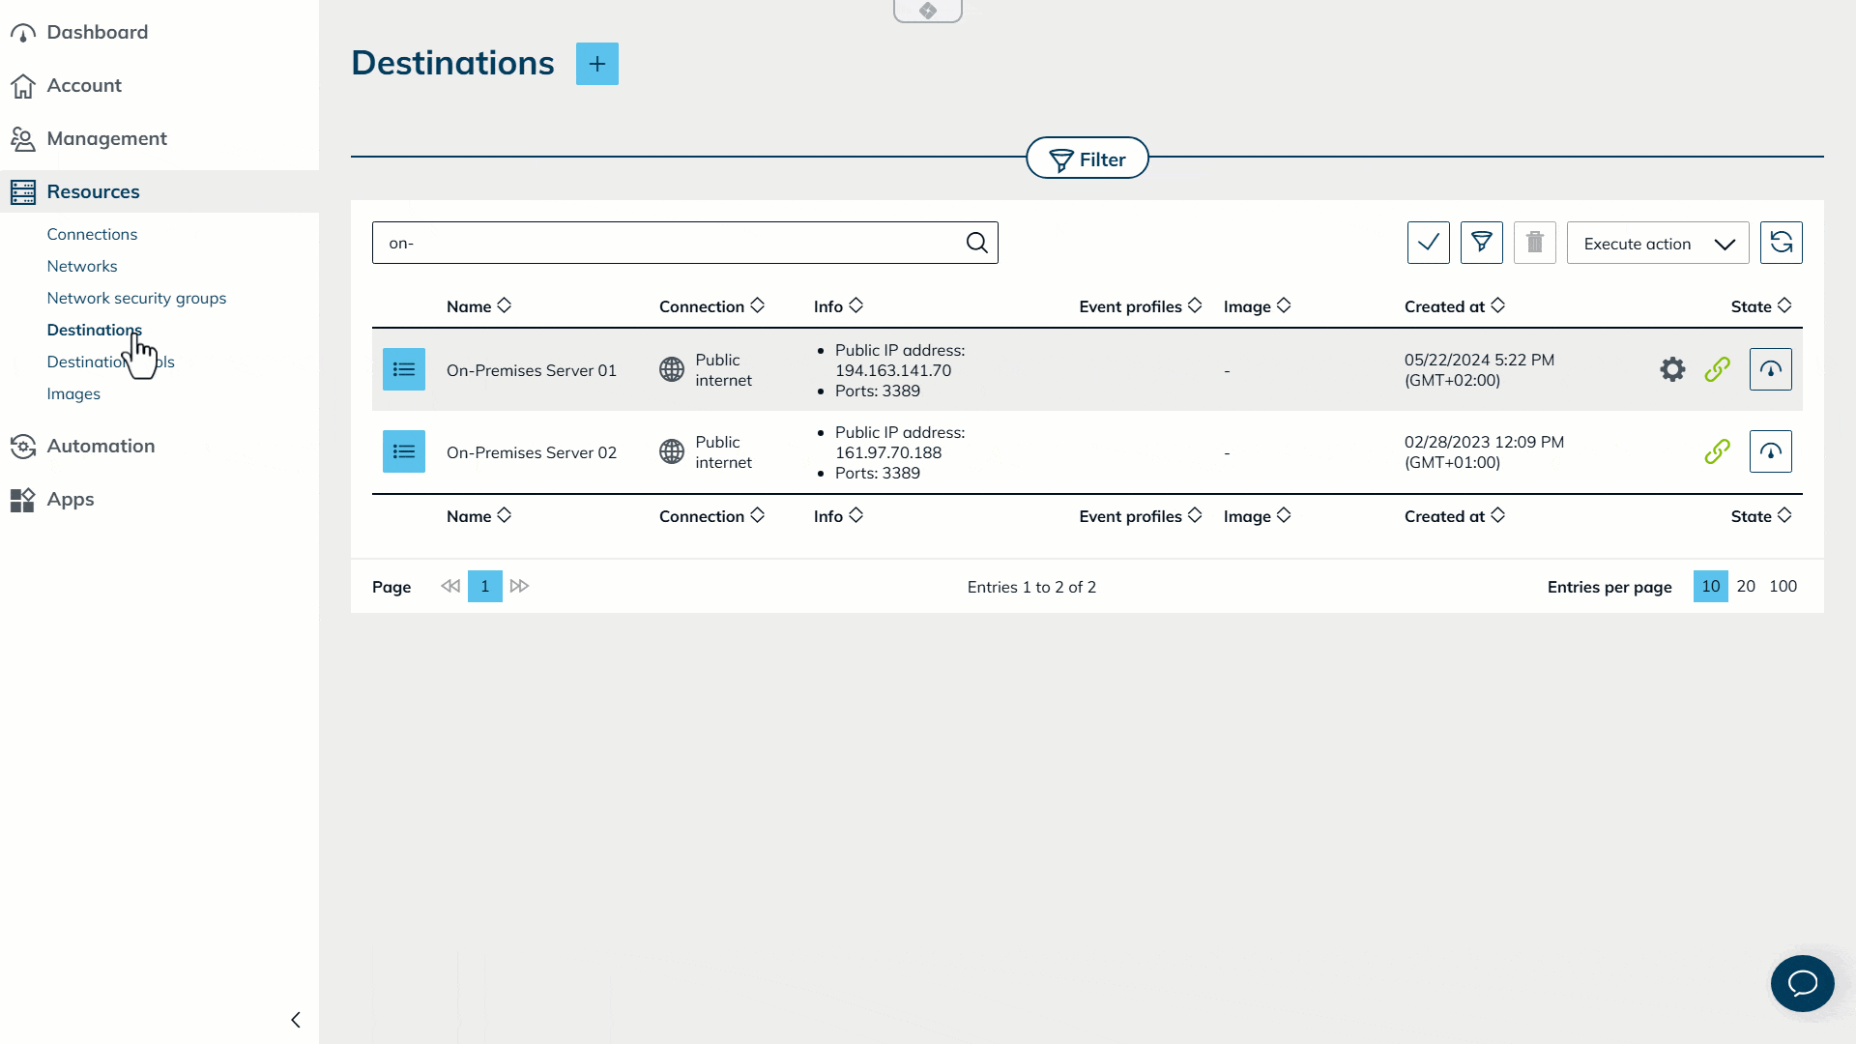This screenshot has height=1044, width=1856.
Task: Click the green link icon for On-Premises Server 02
Action: 1717,451
